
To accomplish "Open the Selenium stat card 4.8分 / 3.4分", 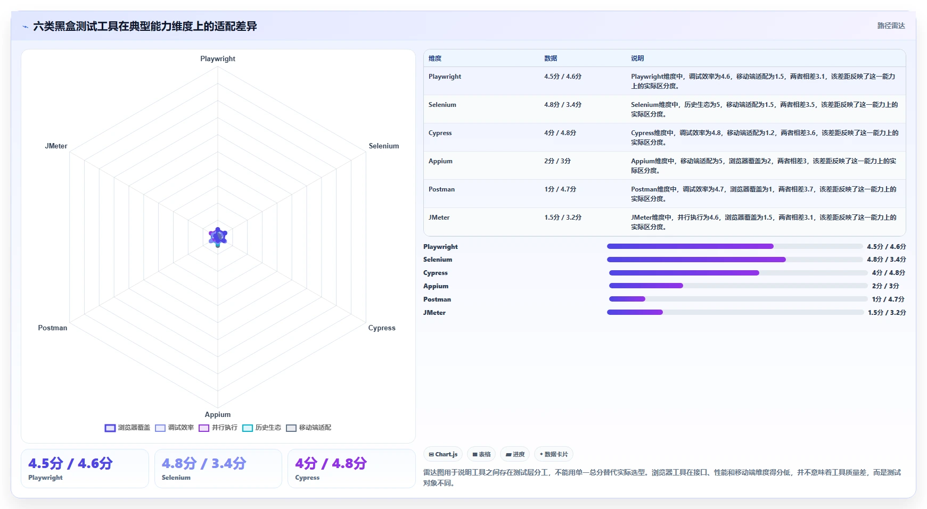I will pos(218,469).
